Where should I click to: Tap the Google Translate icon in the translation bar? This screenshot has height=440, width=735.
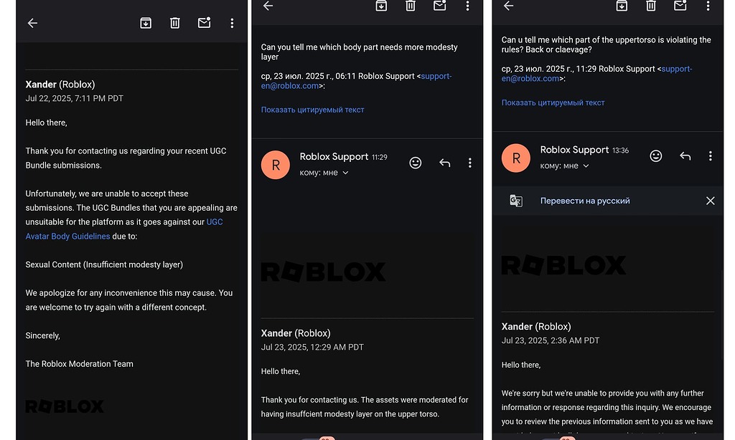515,201
